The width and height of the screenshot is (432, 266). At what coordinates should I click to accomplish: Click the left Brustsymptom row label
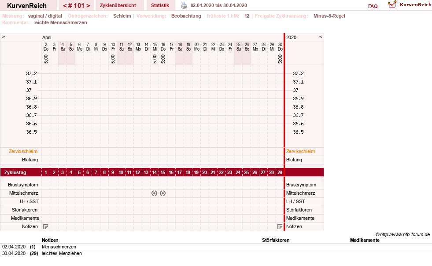[x=23, y=185]
